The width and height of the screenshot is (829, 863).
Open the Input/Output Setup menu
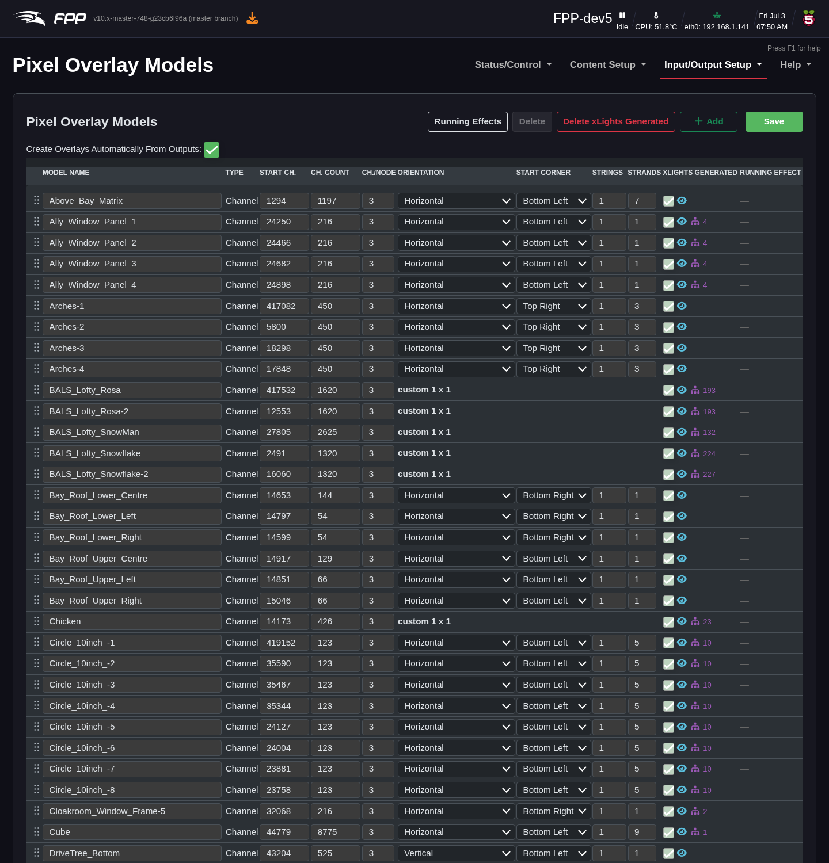(x=713, y=64)
